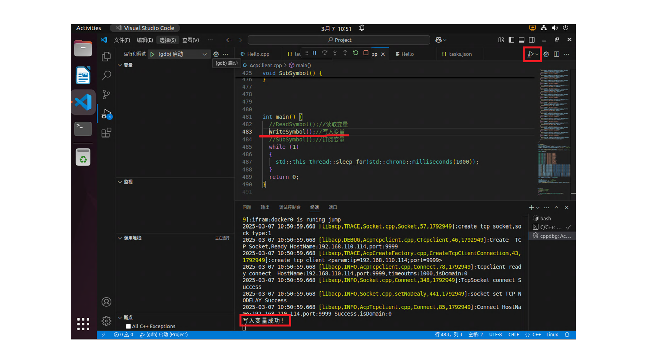Open the Search sidebar view

106,75
